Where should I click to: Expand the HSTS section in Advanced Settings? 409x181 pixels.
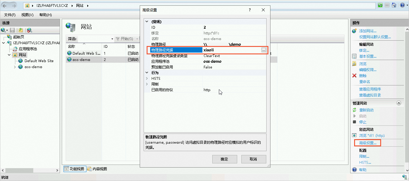coord(147,78)
